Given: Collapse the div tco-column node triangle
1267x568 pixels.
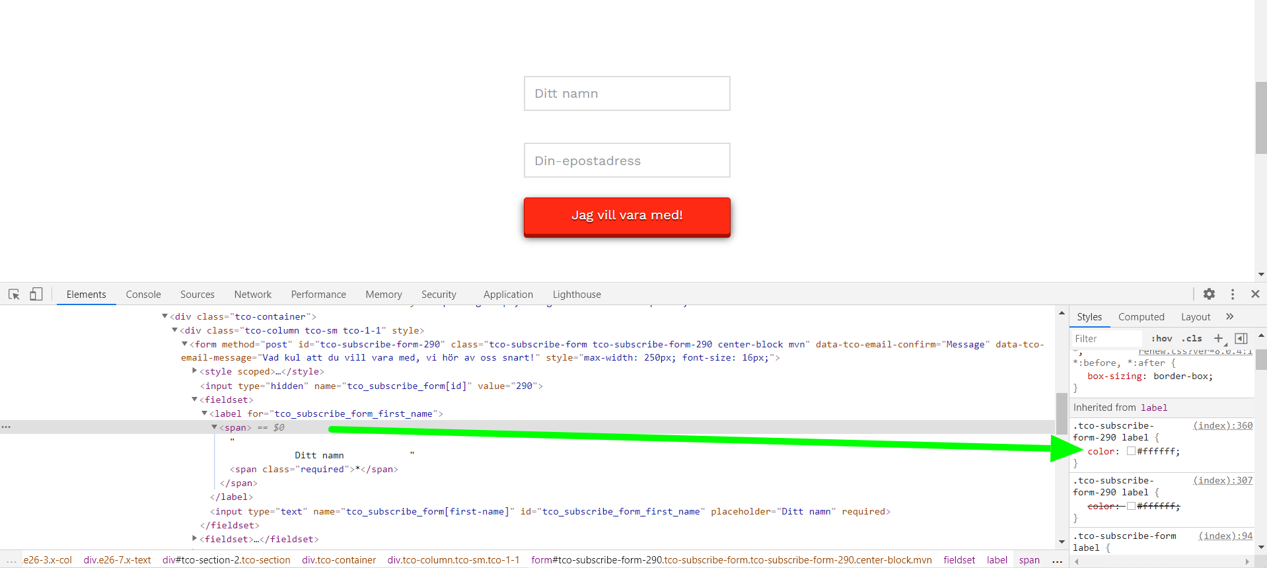Looking at the screenshot, I should point(175,330).
